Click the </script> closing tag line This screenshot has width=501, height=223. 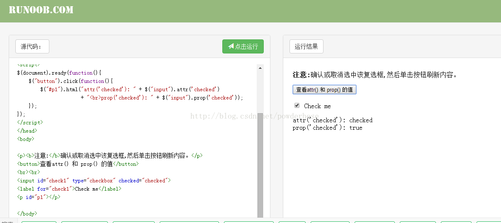(x=30, y=122)
